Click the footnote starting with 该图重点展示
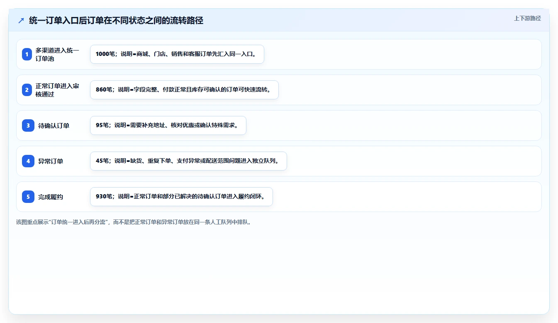 click(x=134, y=222)
